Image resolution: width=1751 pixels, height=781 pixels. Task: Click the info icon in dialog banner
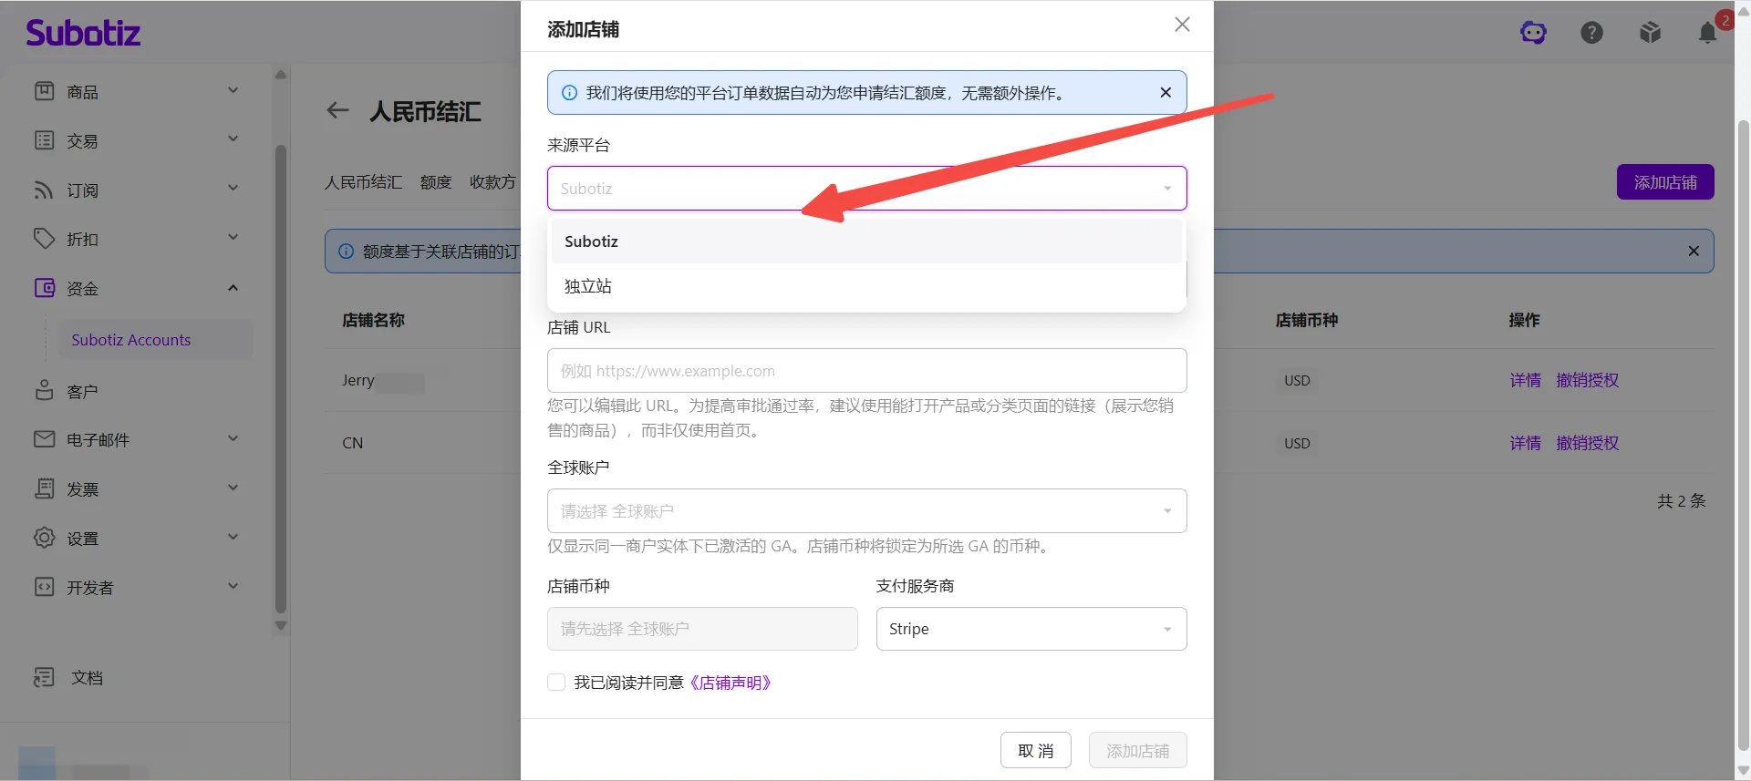[x=569, y=92]
